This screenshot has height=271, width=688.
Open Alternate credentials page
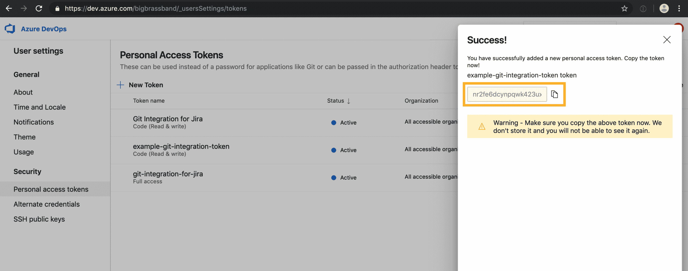[x=47, y=204]
